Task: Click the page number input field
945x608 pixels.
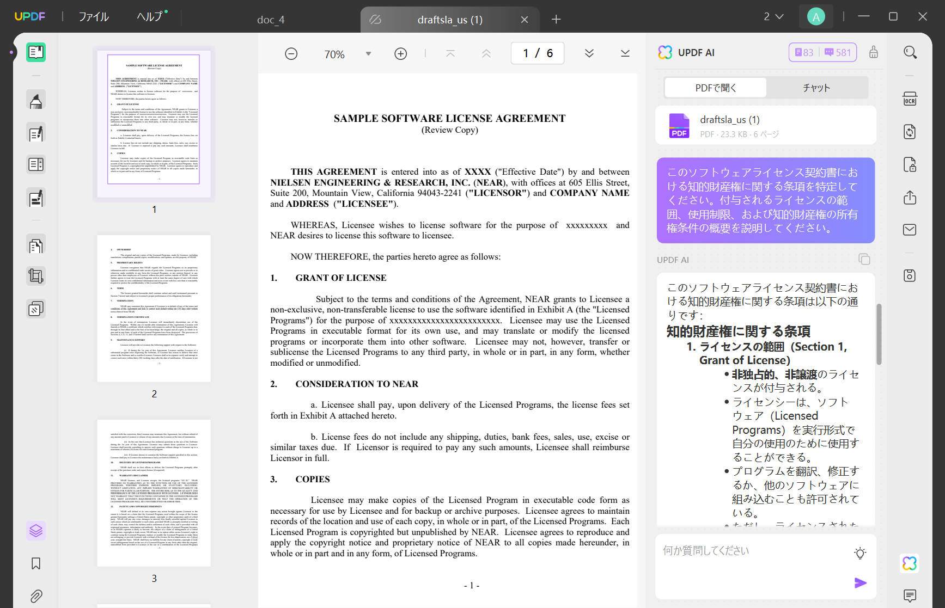Action: [538, 53]
